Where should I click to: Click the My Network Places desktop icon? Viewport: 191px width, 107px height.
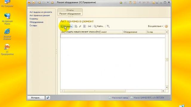[7, 18]
